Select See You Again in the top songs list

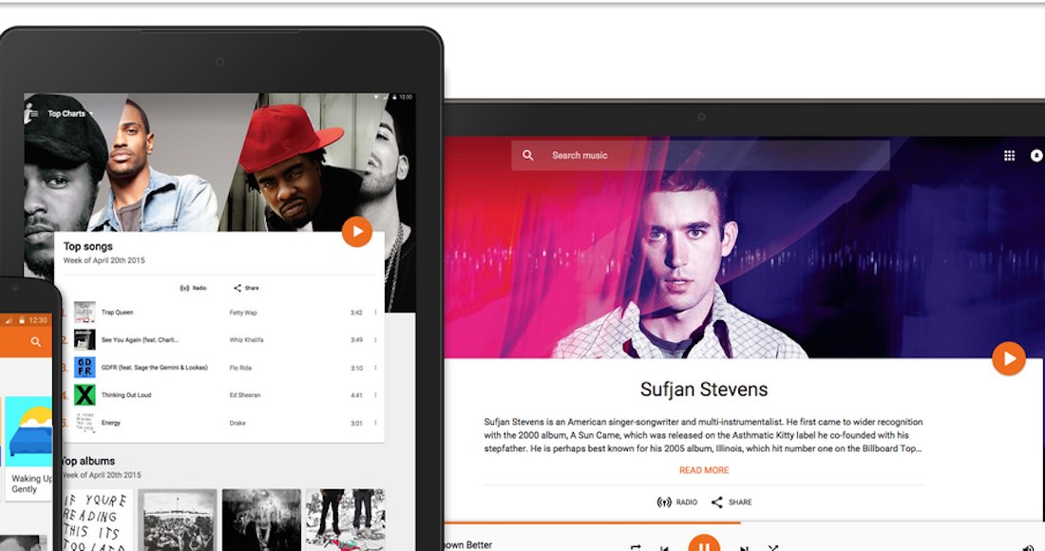[x=140, y=340]
